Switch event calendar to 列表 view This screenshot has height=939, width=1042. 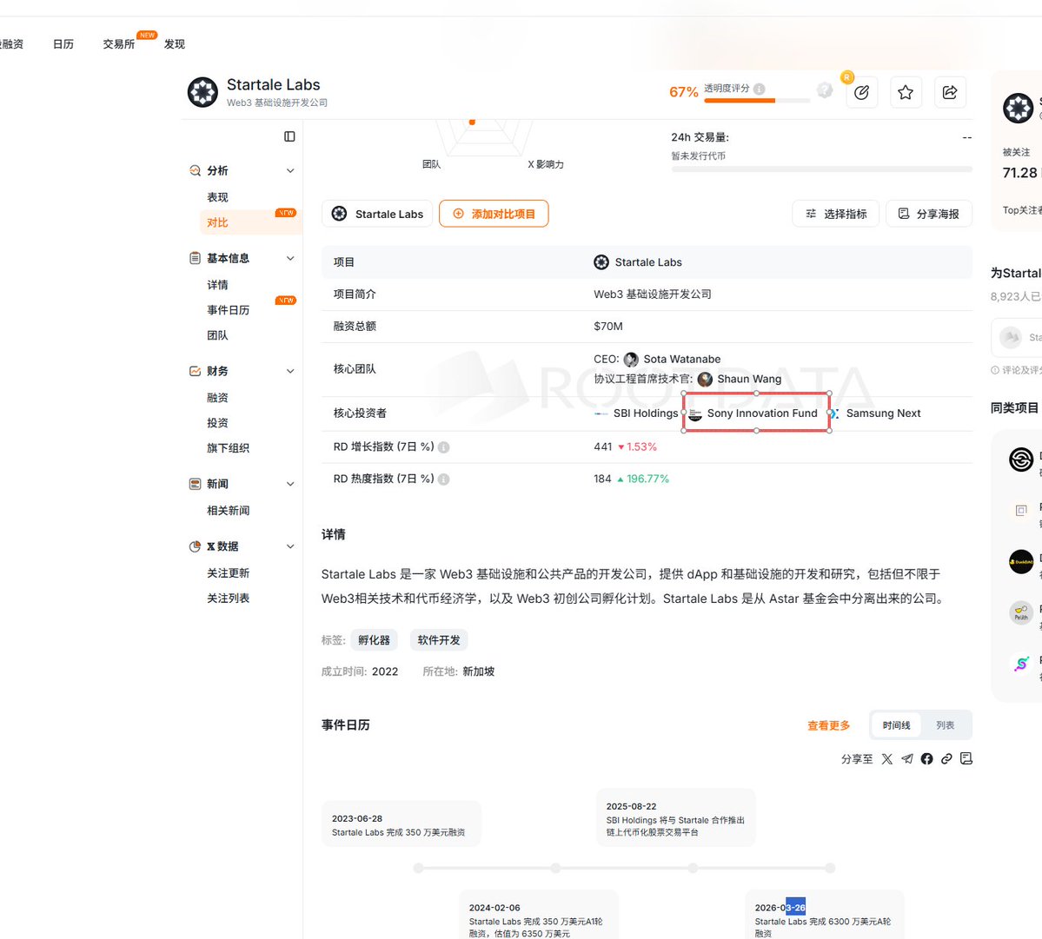(945, 725)
